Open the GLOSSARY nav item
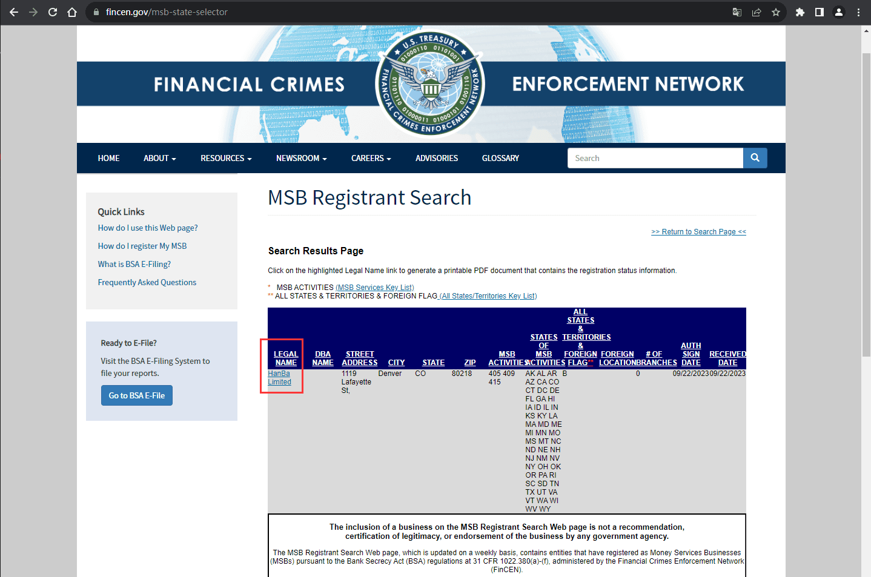The width and height of the screenshot is (871, 577). 500,158
